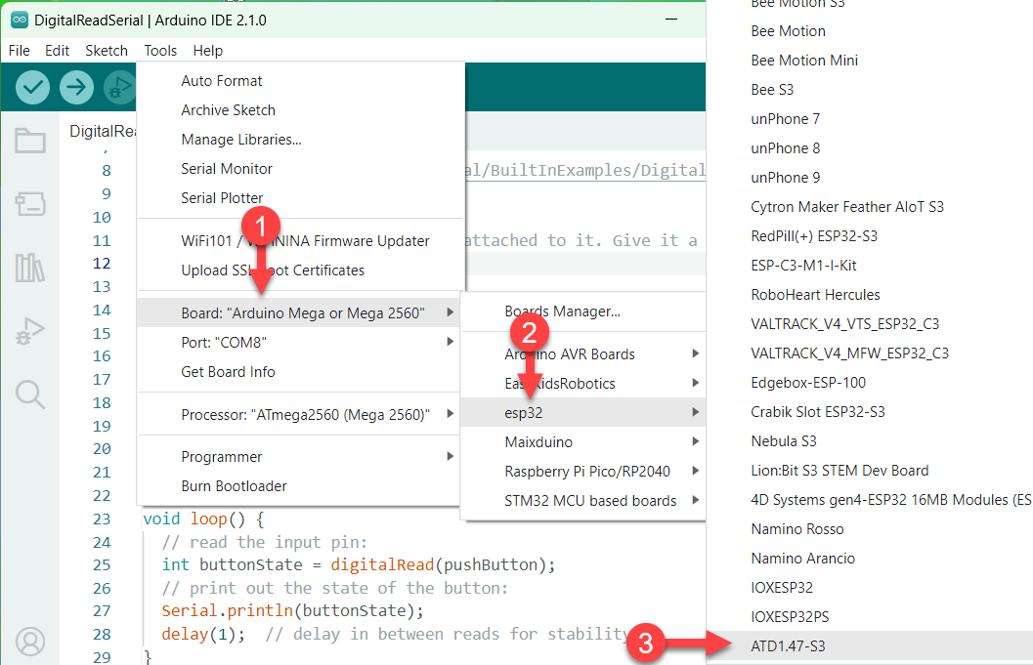
Task: Select Burn Bootloader entry
Action: [x=298, y=486]
